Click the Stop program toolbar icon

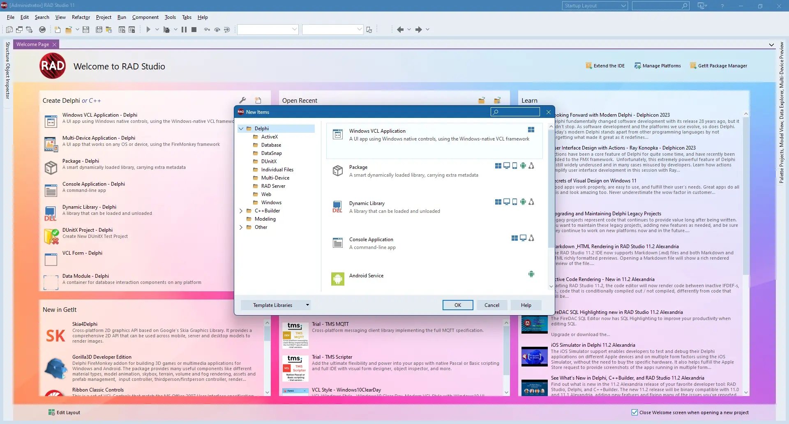coord(194,30)
